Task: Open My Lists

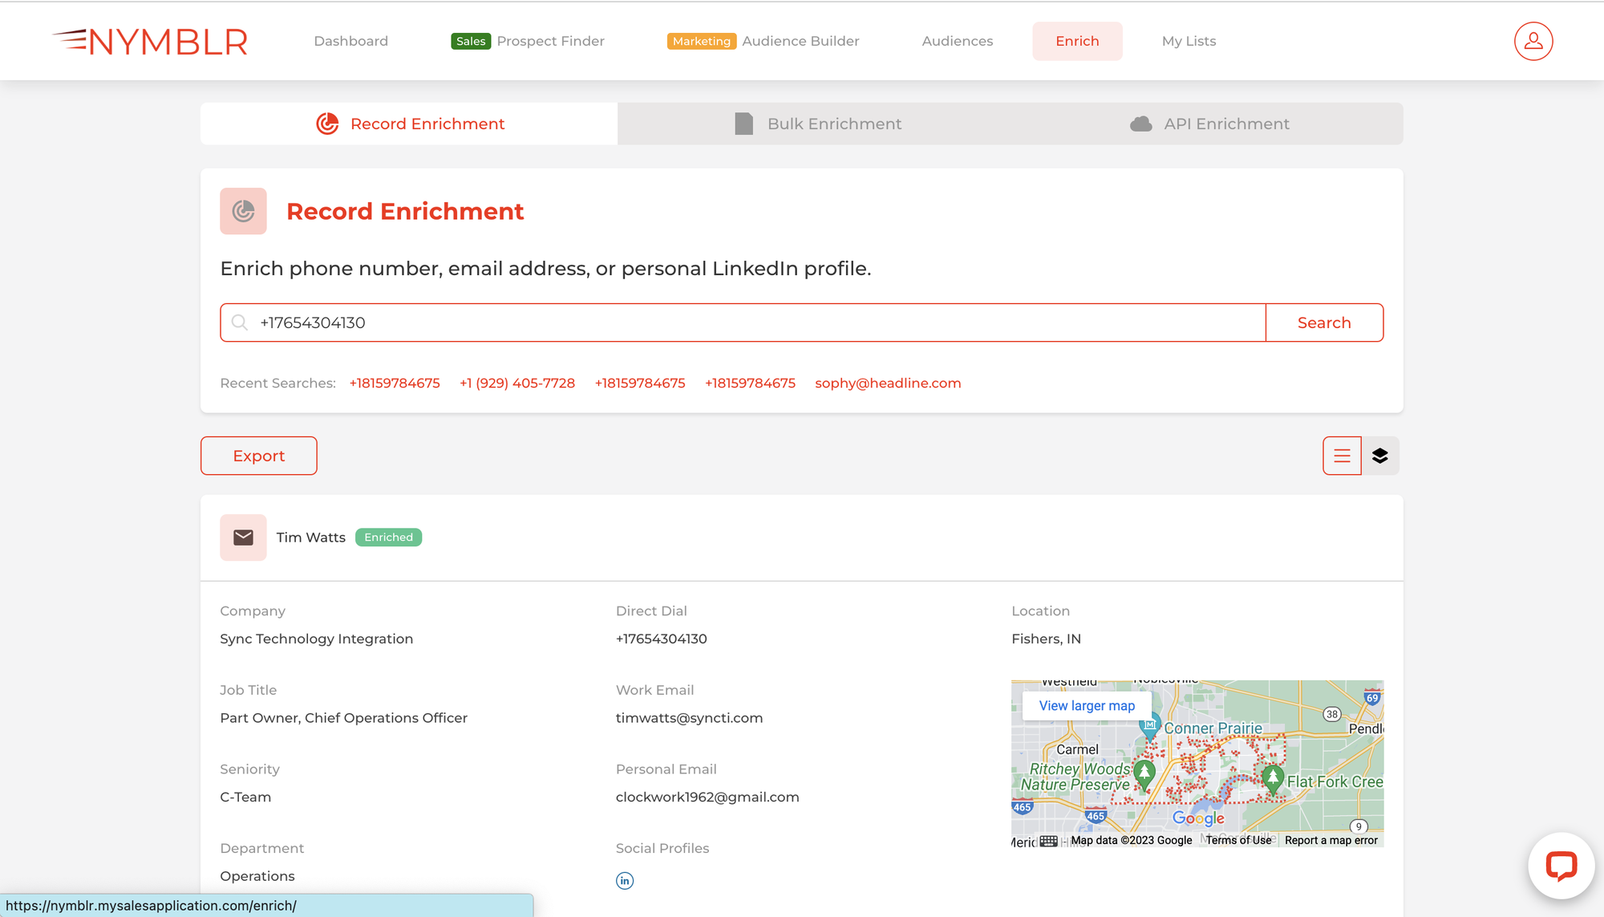Action: coord(1189,41)
